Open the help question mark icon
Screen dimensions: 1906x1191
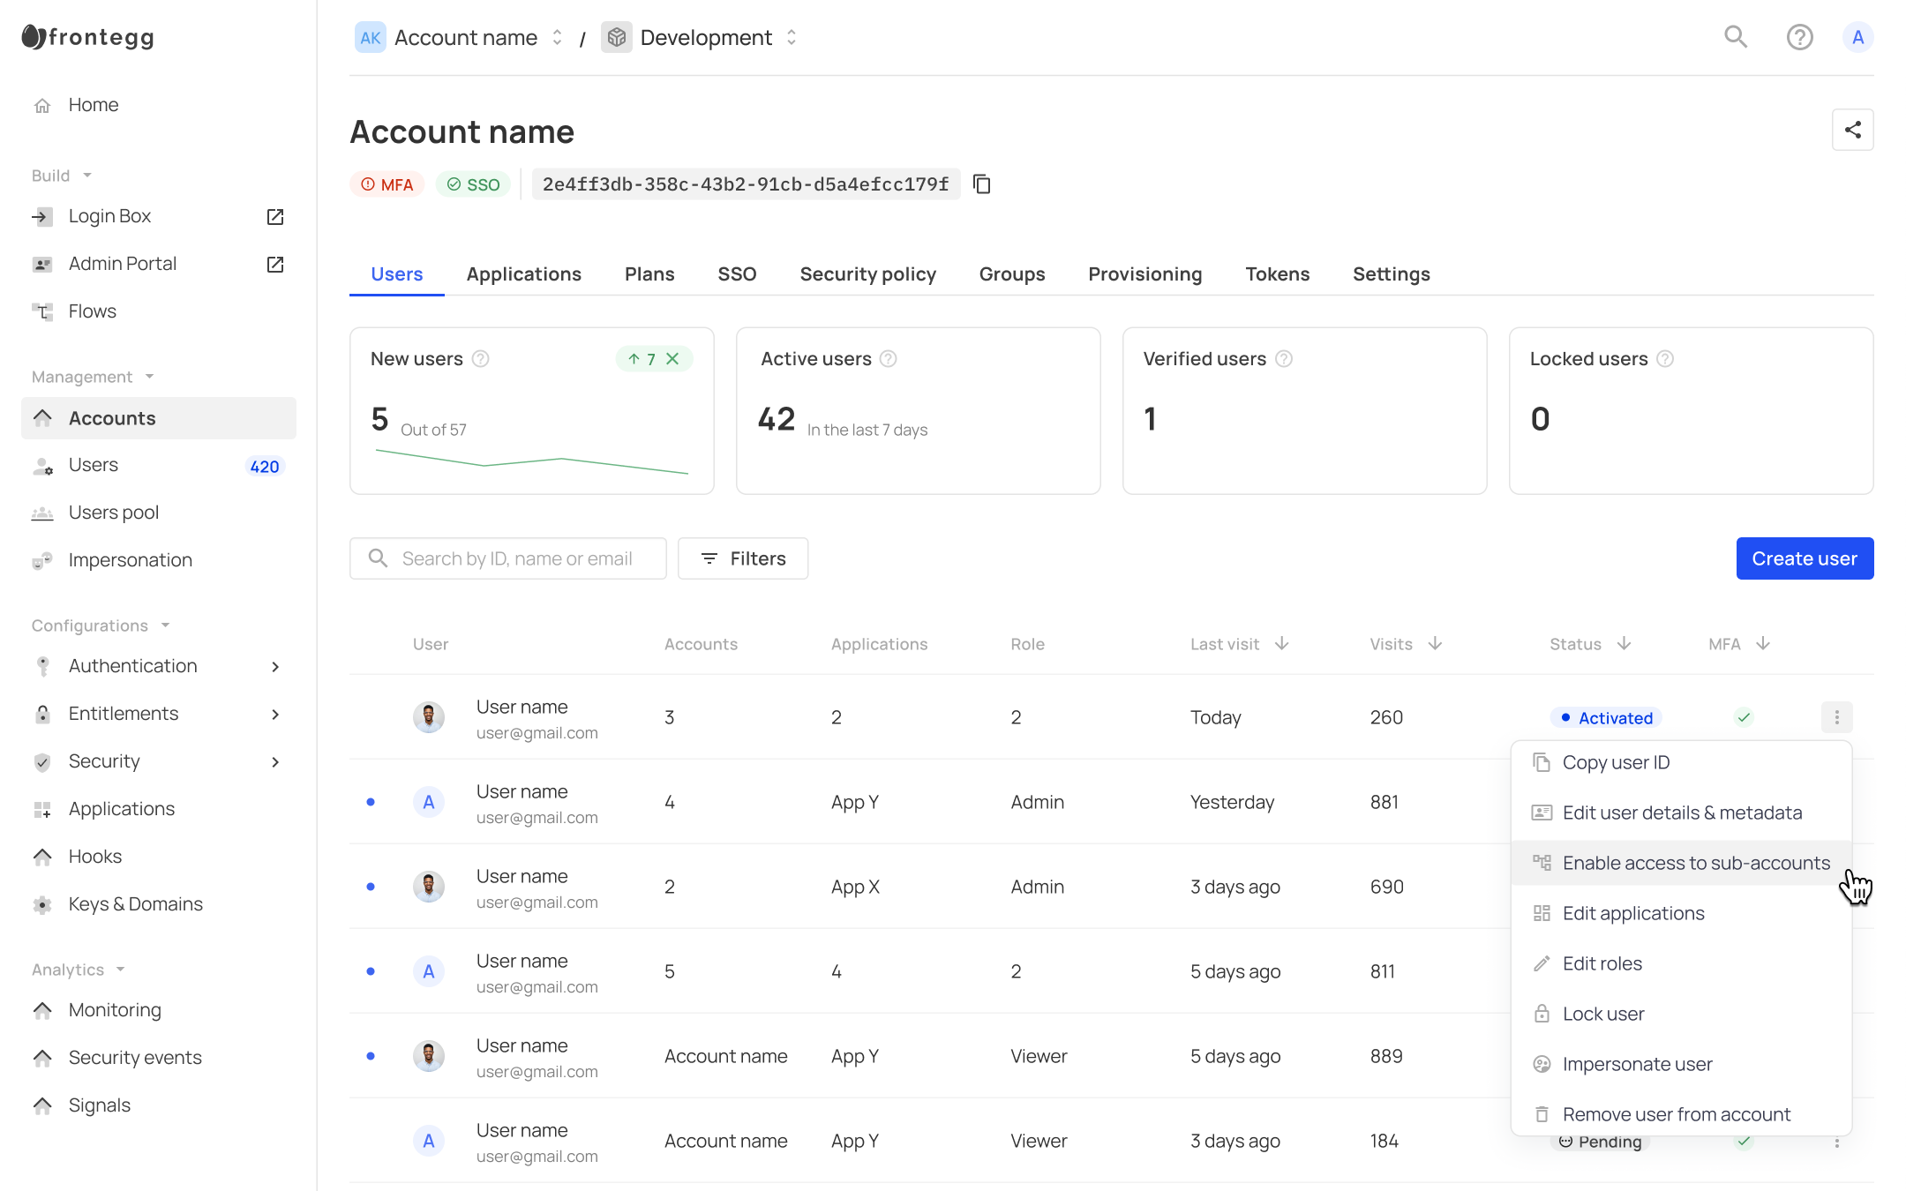tap(1799, 37)
